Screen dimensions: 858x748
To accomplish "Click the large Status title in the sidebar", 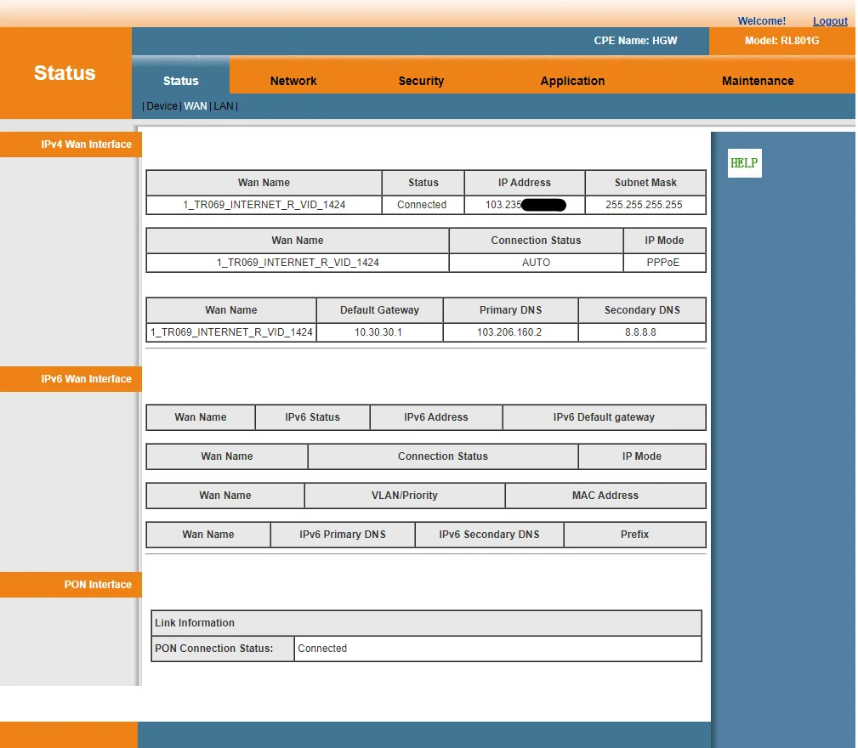I will pyautogui.click(x=65, y=73).
